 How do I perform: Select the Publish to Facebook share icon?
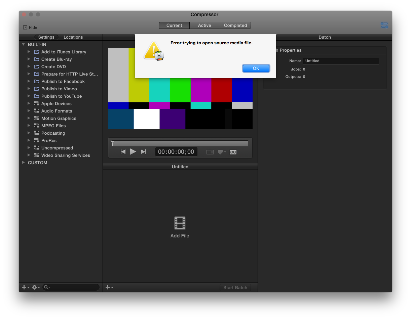pos(37,81)
